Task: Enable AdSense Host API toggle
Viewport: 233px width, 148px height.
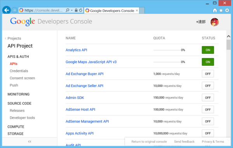Action: [208, 110]
